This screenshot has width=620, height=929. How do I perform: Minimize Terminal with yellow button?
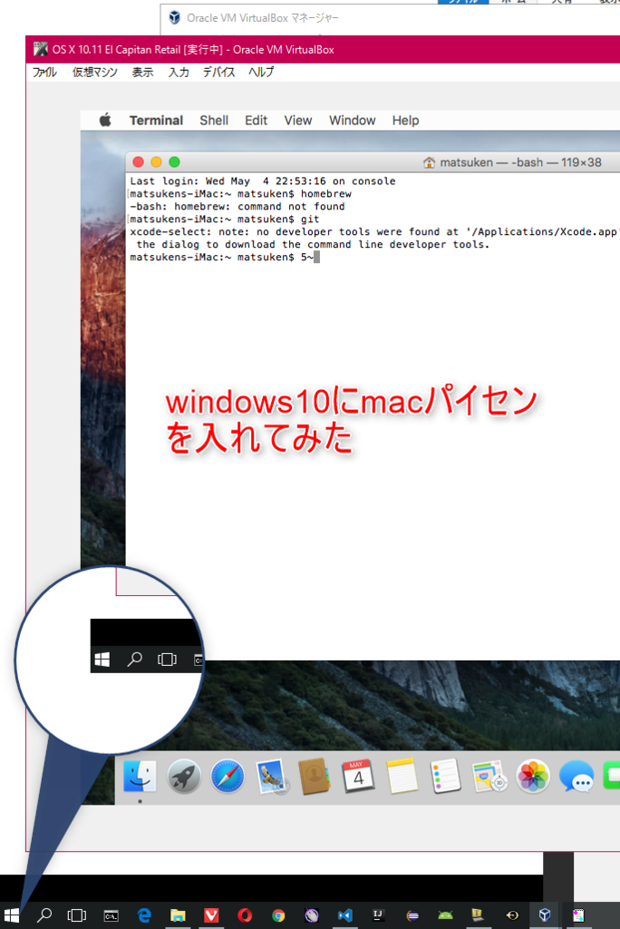pos(156,161)
